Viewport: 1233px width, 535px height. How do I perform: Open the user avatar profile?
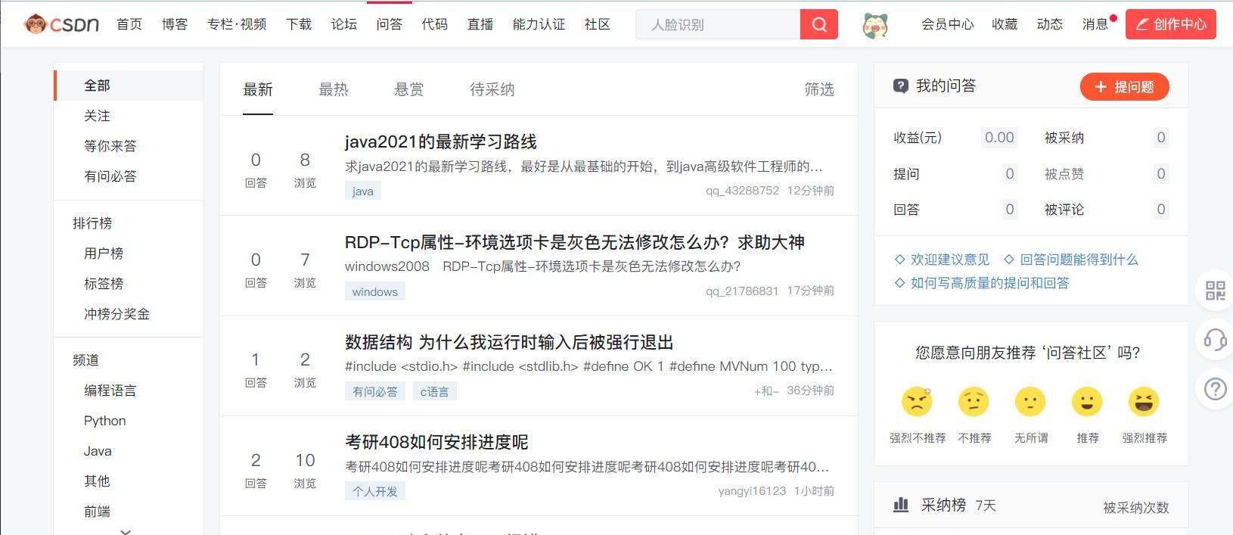pos(875,25)
